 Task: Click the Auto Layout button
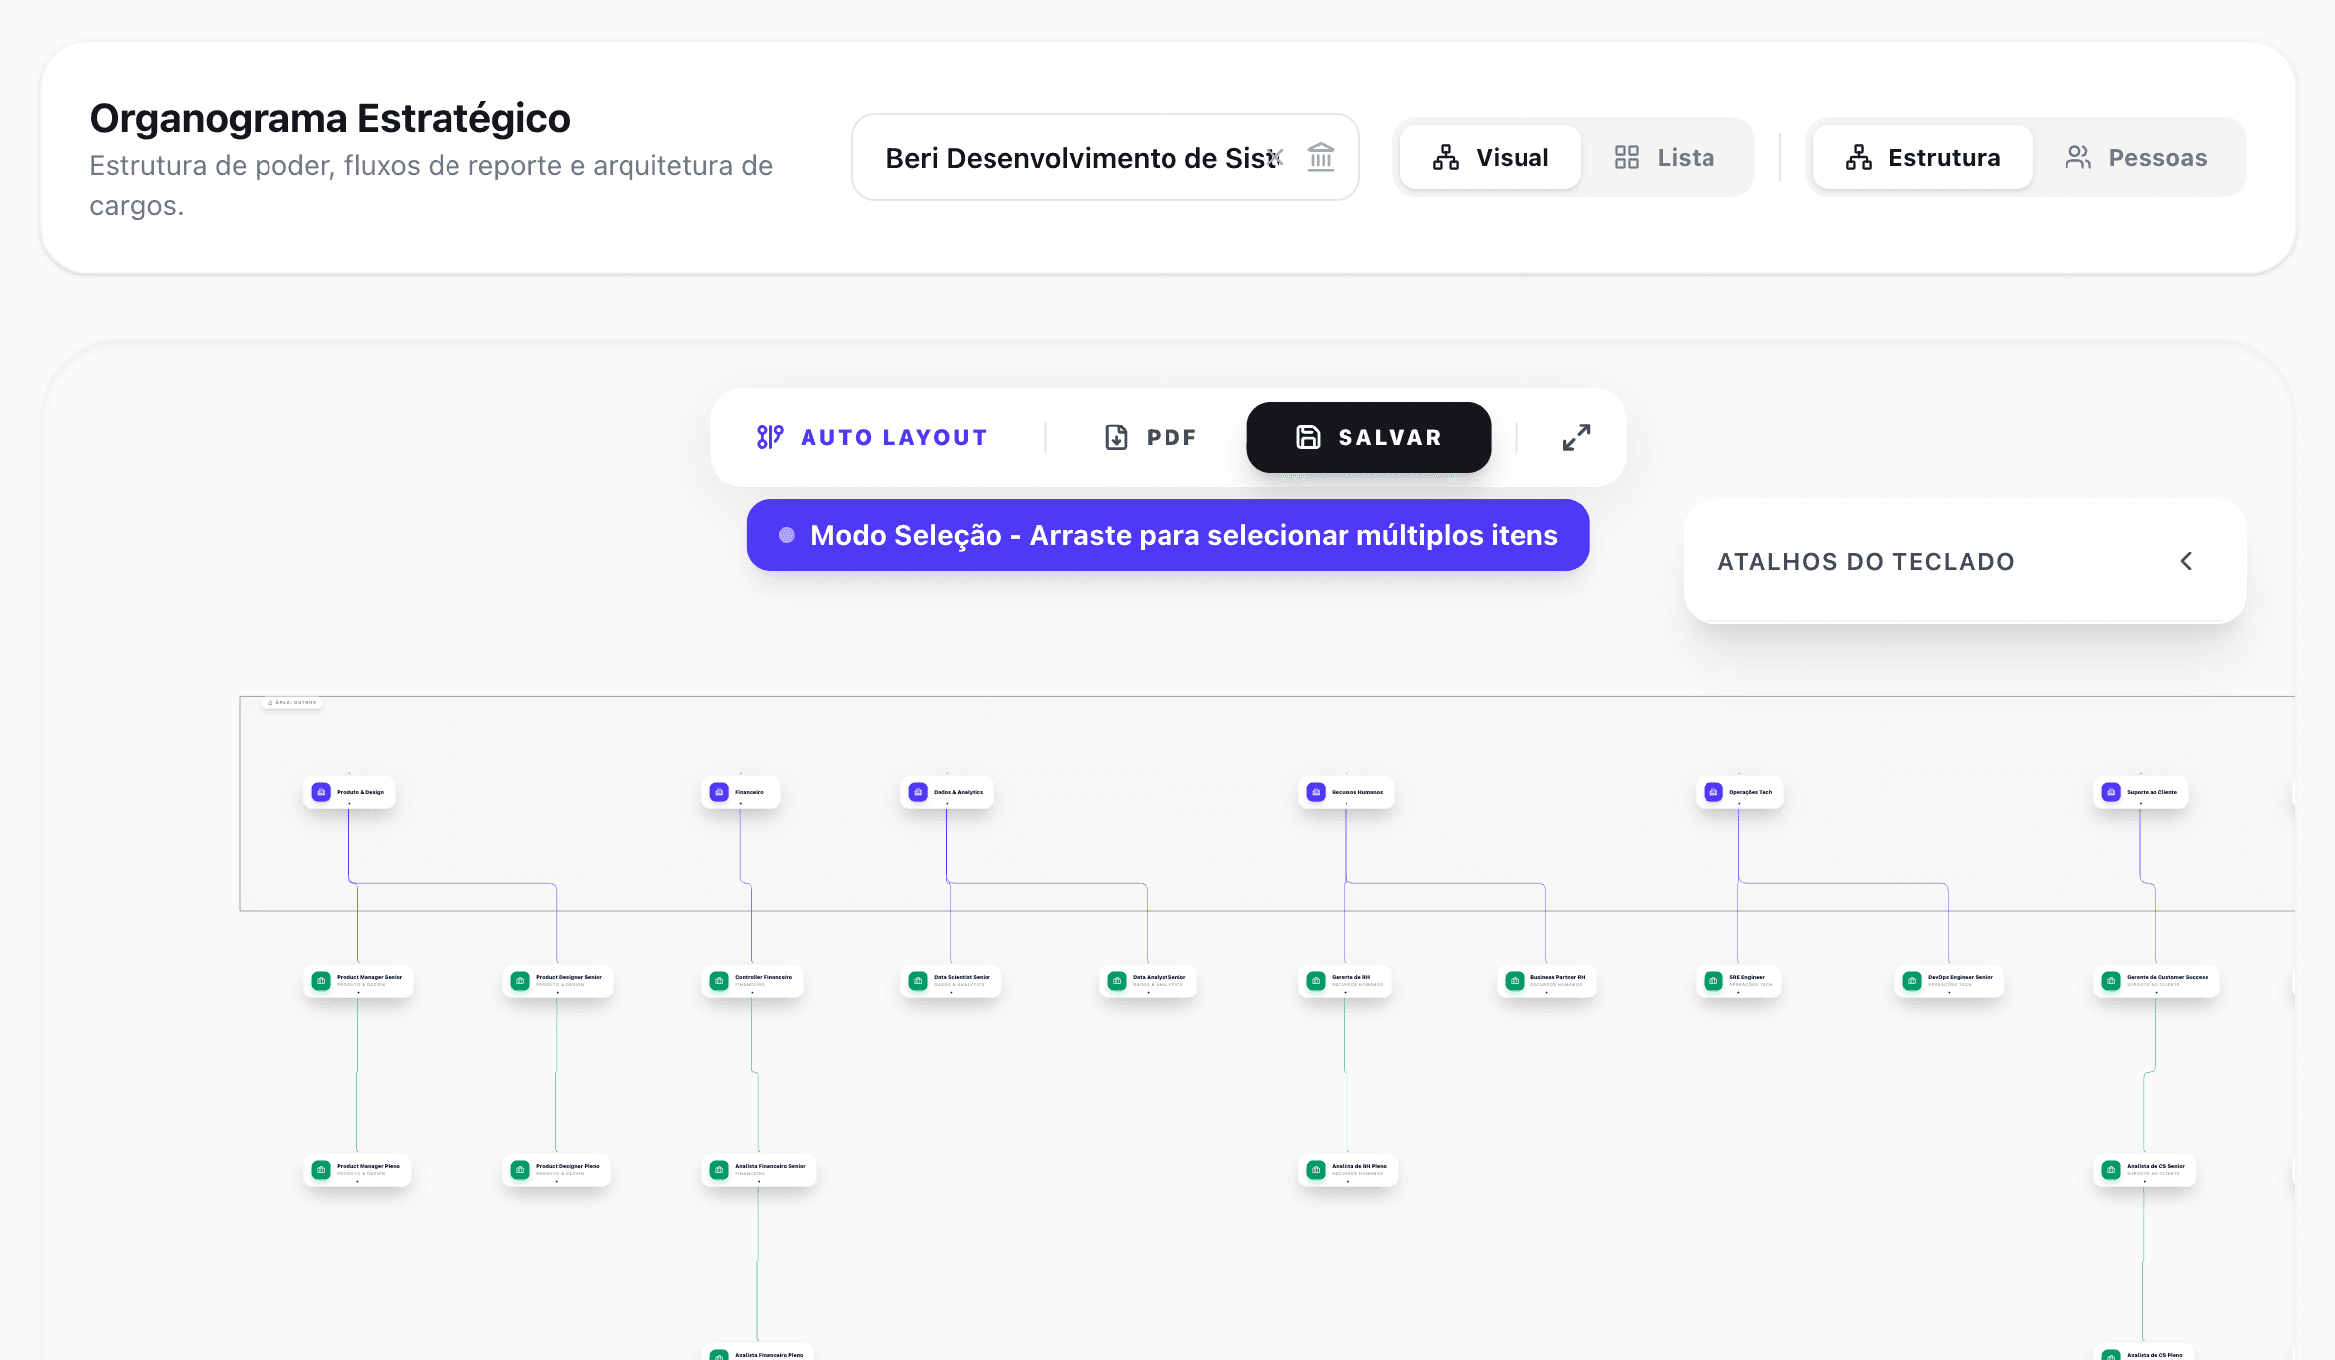pyautogui.click(x=871, y=437)
